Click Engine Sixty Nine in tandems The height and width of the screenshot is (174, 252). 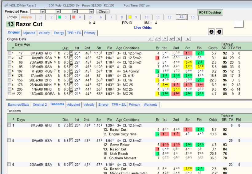[123, 134]
